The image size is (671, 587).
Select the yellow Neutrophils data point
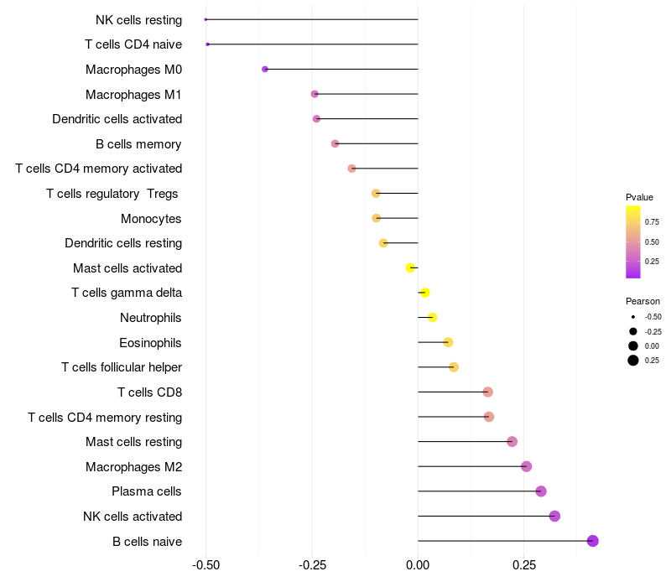pos(432,318)
